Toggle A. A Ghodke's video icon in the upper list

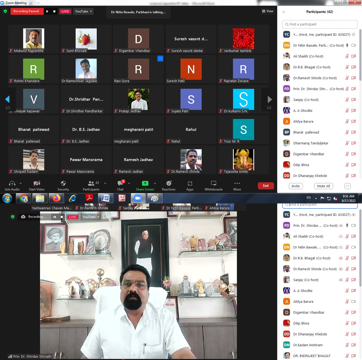click(x=354, y=110)
